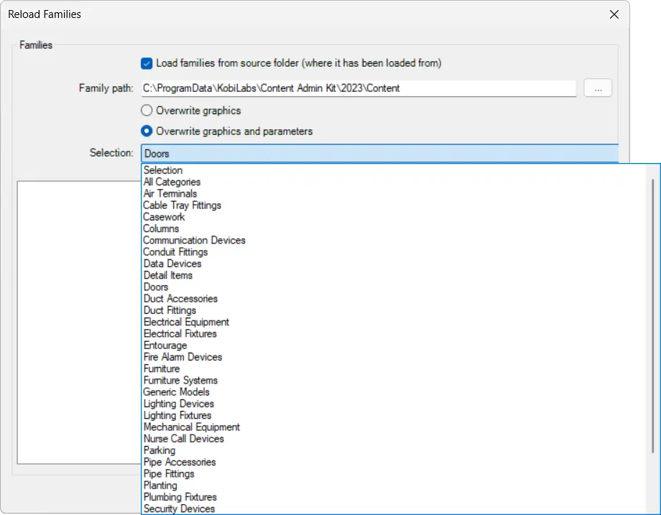The image size is (661, 515).
Task: Enable load families from source folder
Action: [147, 63]
